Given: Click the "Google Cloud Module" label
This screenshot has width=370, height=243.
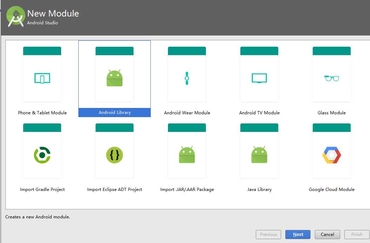Looking at the screenshot, I should tap(332, 190).
